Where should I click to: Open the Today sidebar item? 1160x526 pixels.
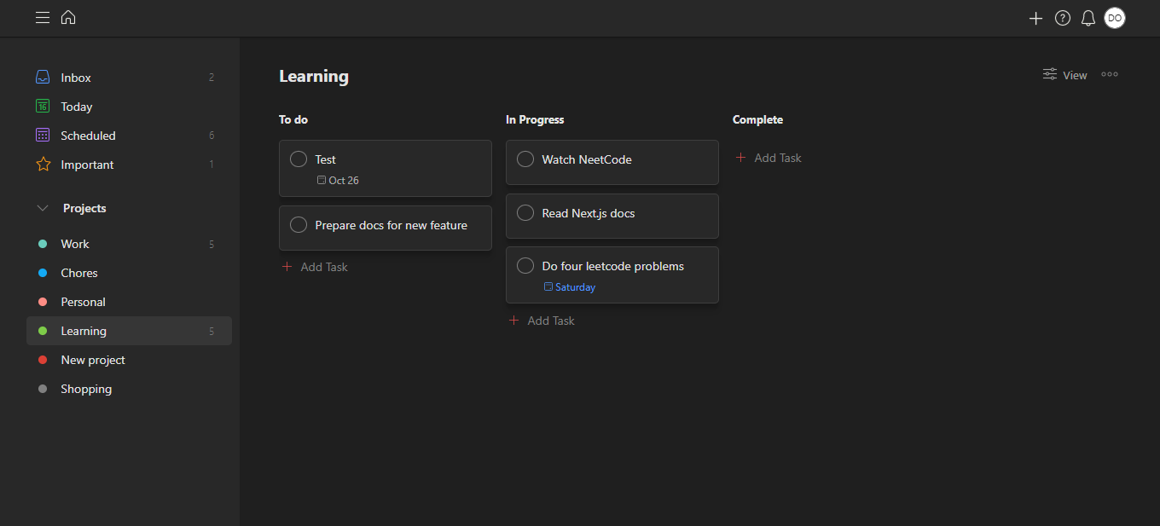pyautogui.click(x=77, y=107)
